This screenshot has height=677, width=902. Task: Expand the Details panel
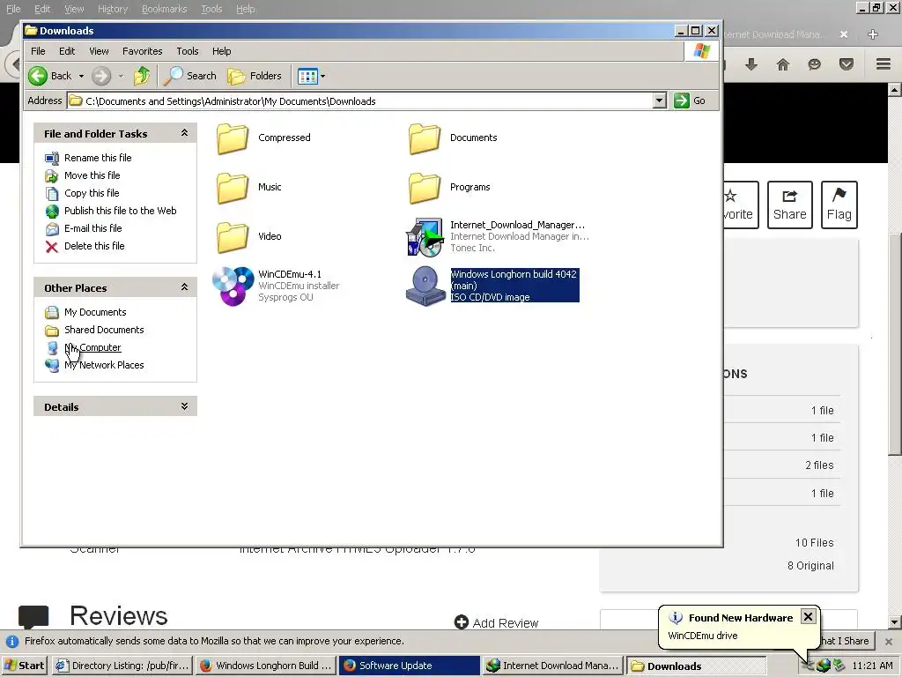point(184,406)
